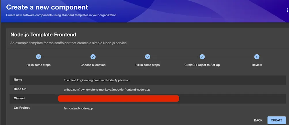Click the BACK button
This screenshot has height=125, width=289.
tap(258, 120)
